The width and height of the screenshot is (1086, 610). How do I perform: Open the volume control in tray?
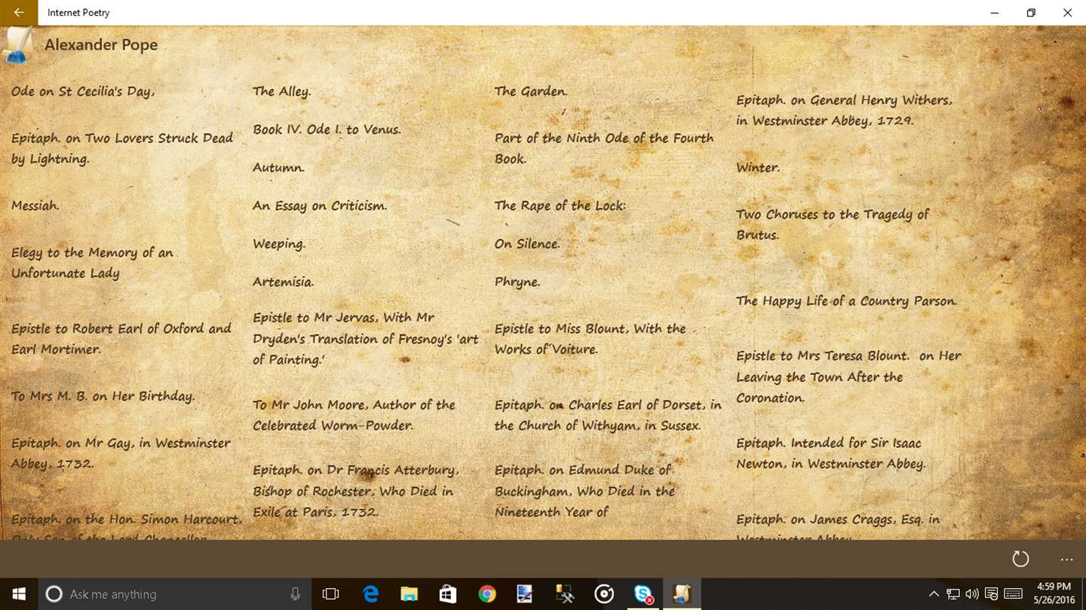972,594
